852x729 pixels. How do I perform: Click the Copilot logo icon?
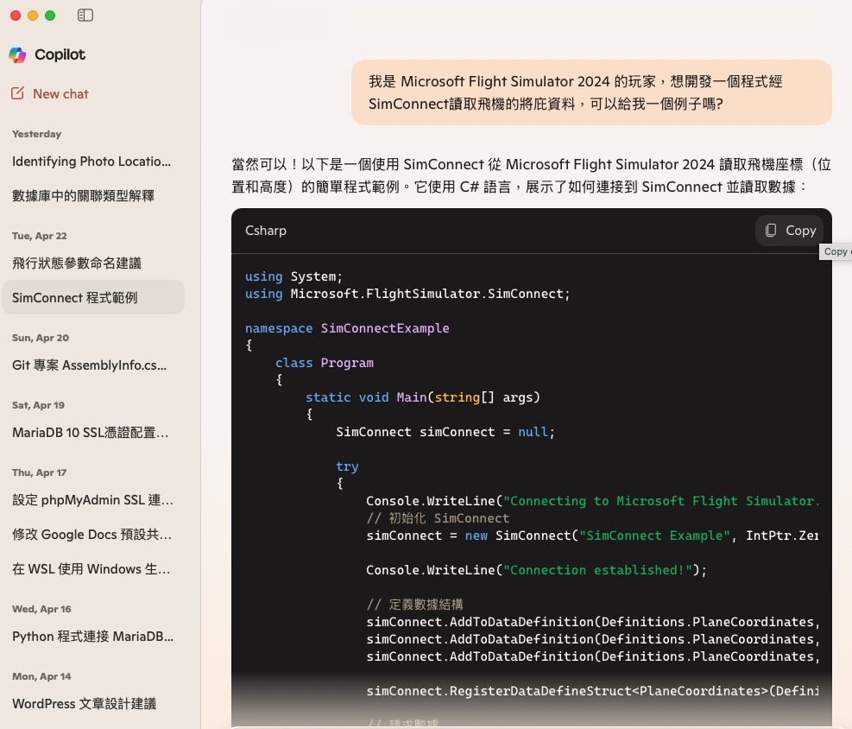17,54
